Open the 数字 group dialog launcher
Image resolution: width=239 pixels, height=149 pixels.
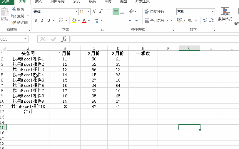tap(214, 30)
